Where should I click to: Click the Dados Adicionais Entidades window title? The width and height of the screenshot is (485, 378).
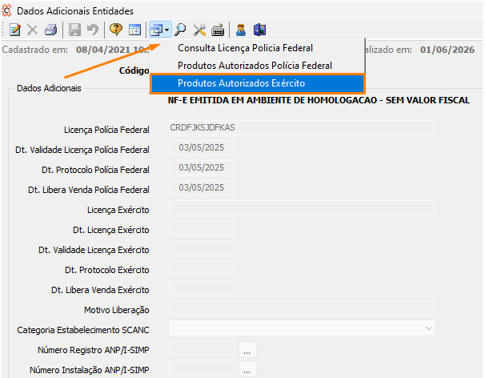(75, 11)
